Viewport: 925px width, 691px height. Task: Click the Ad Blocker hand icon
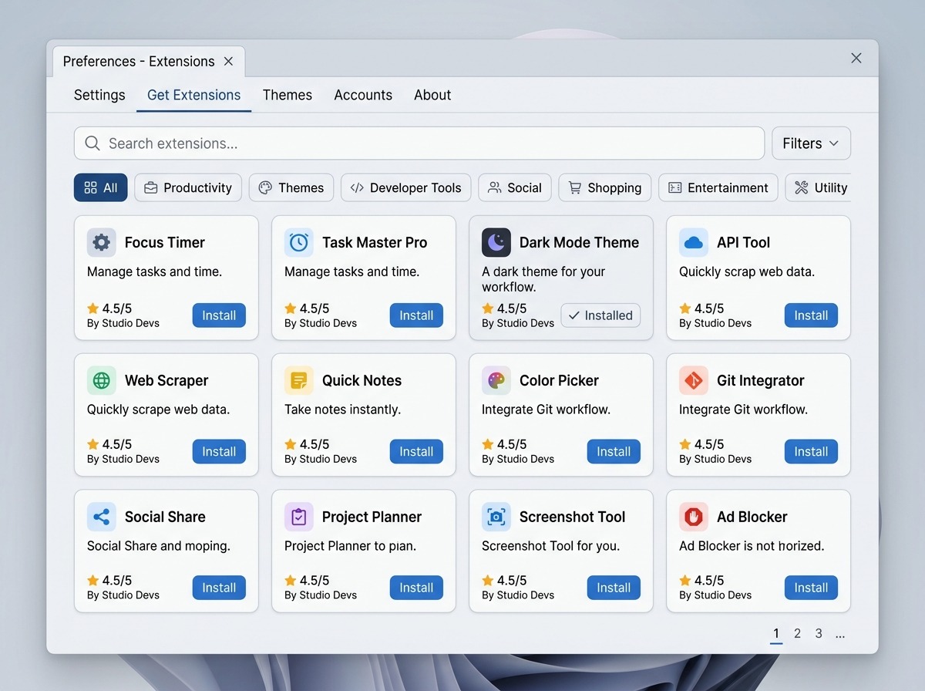(x=693, y=517)
